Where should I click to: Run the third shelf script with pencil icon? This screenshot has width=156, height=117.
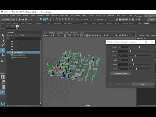click(17, 27)
